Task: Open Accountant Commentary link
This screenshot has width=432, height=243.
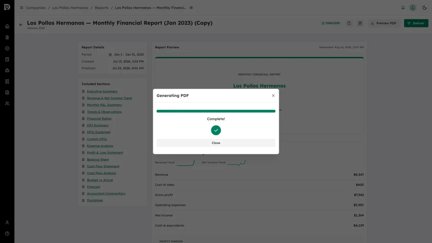Action: pyautogui.click(x=106, y=193)
